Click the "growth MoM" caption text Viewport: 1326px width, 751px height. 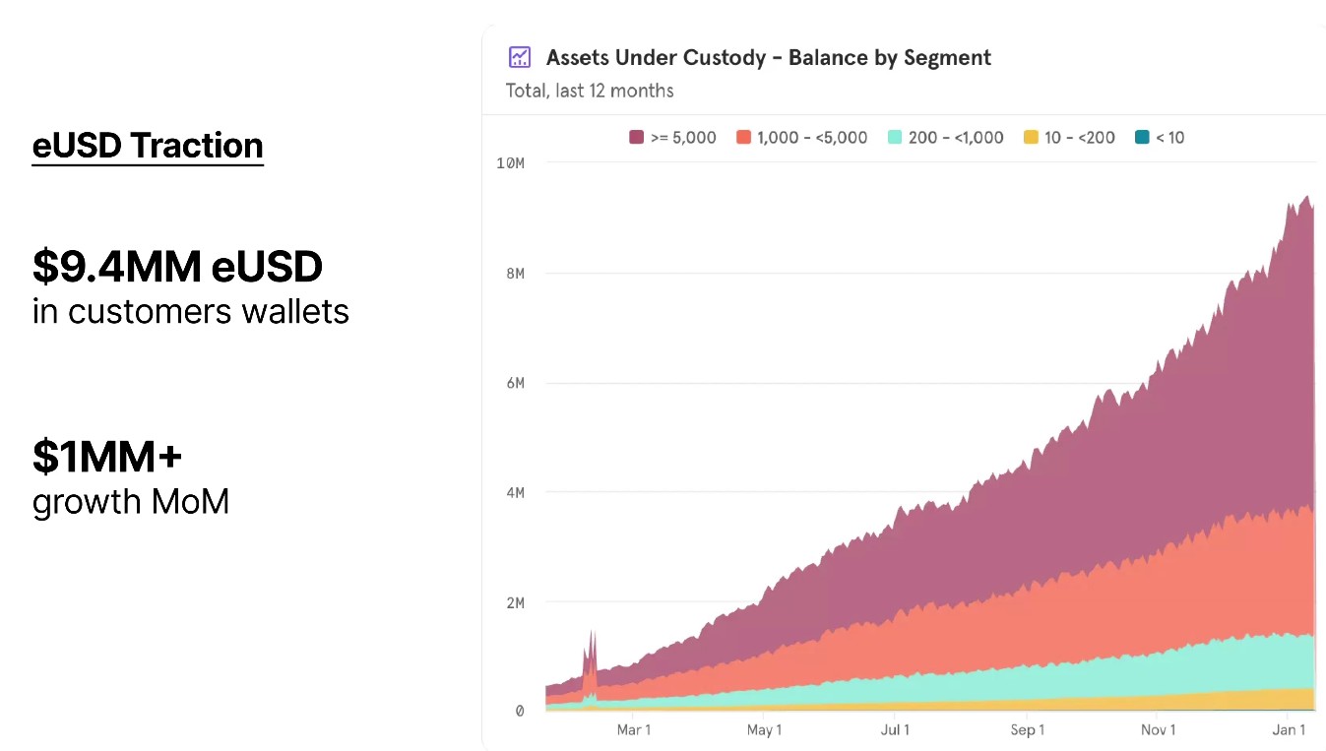click(131, 502)
